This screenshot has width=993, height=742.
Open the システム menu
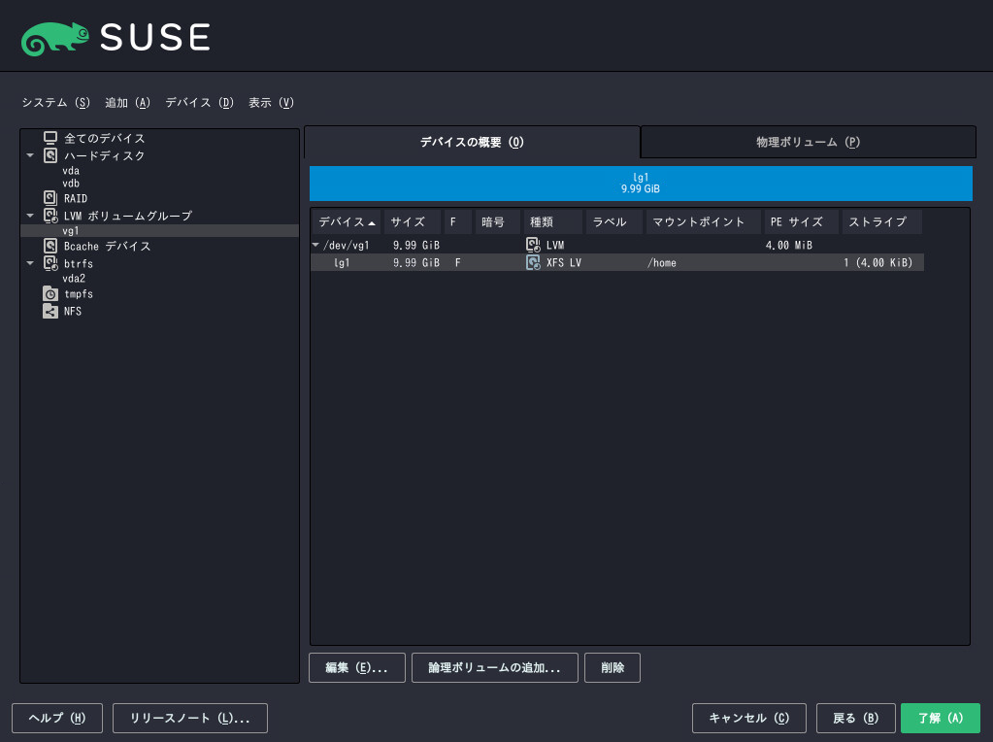(x=55, y=103)
